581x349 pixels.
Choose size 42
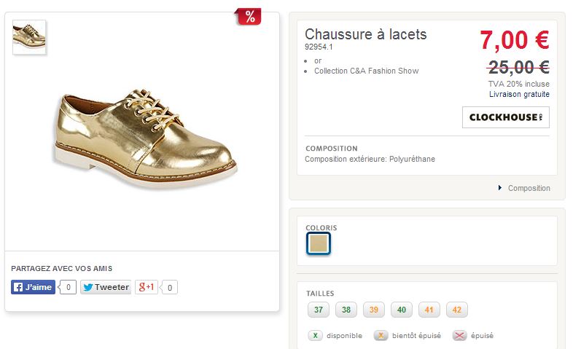pyautogui.click(x=456, y=310)
